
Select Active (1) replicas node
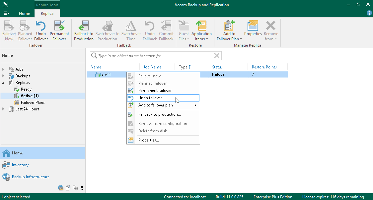pyautogui.click(x=30, y=96)
